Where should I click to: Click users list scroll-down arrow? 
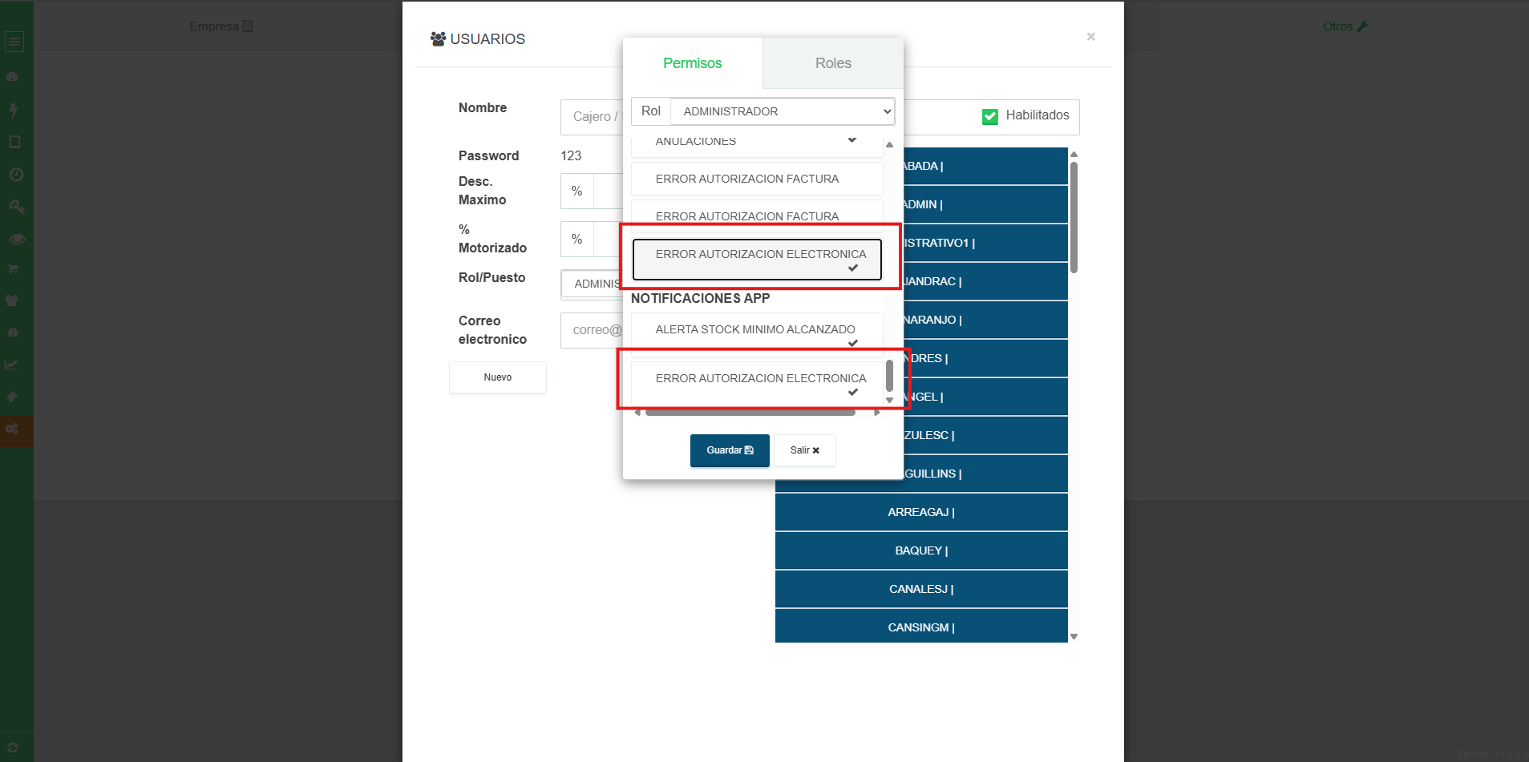click(1074, 637)
